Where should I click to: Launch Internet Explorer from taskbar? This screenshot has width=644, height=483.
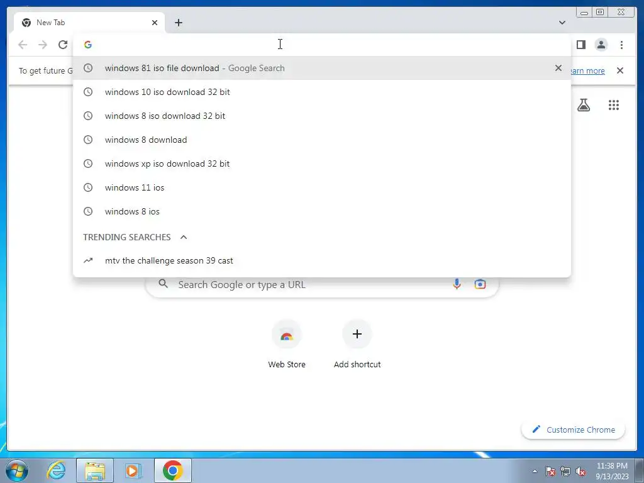[56, 470]
